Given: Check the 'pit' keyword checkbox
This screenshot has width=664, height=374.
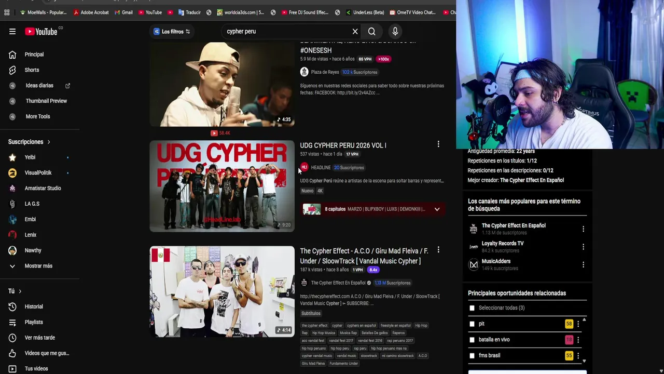Looking at the screenshot, I should point(472,324).
